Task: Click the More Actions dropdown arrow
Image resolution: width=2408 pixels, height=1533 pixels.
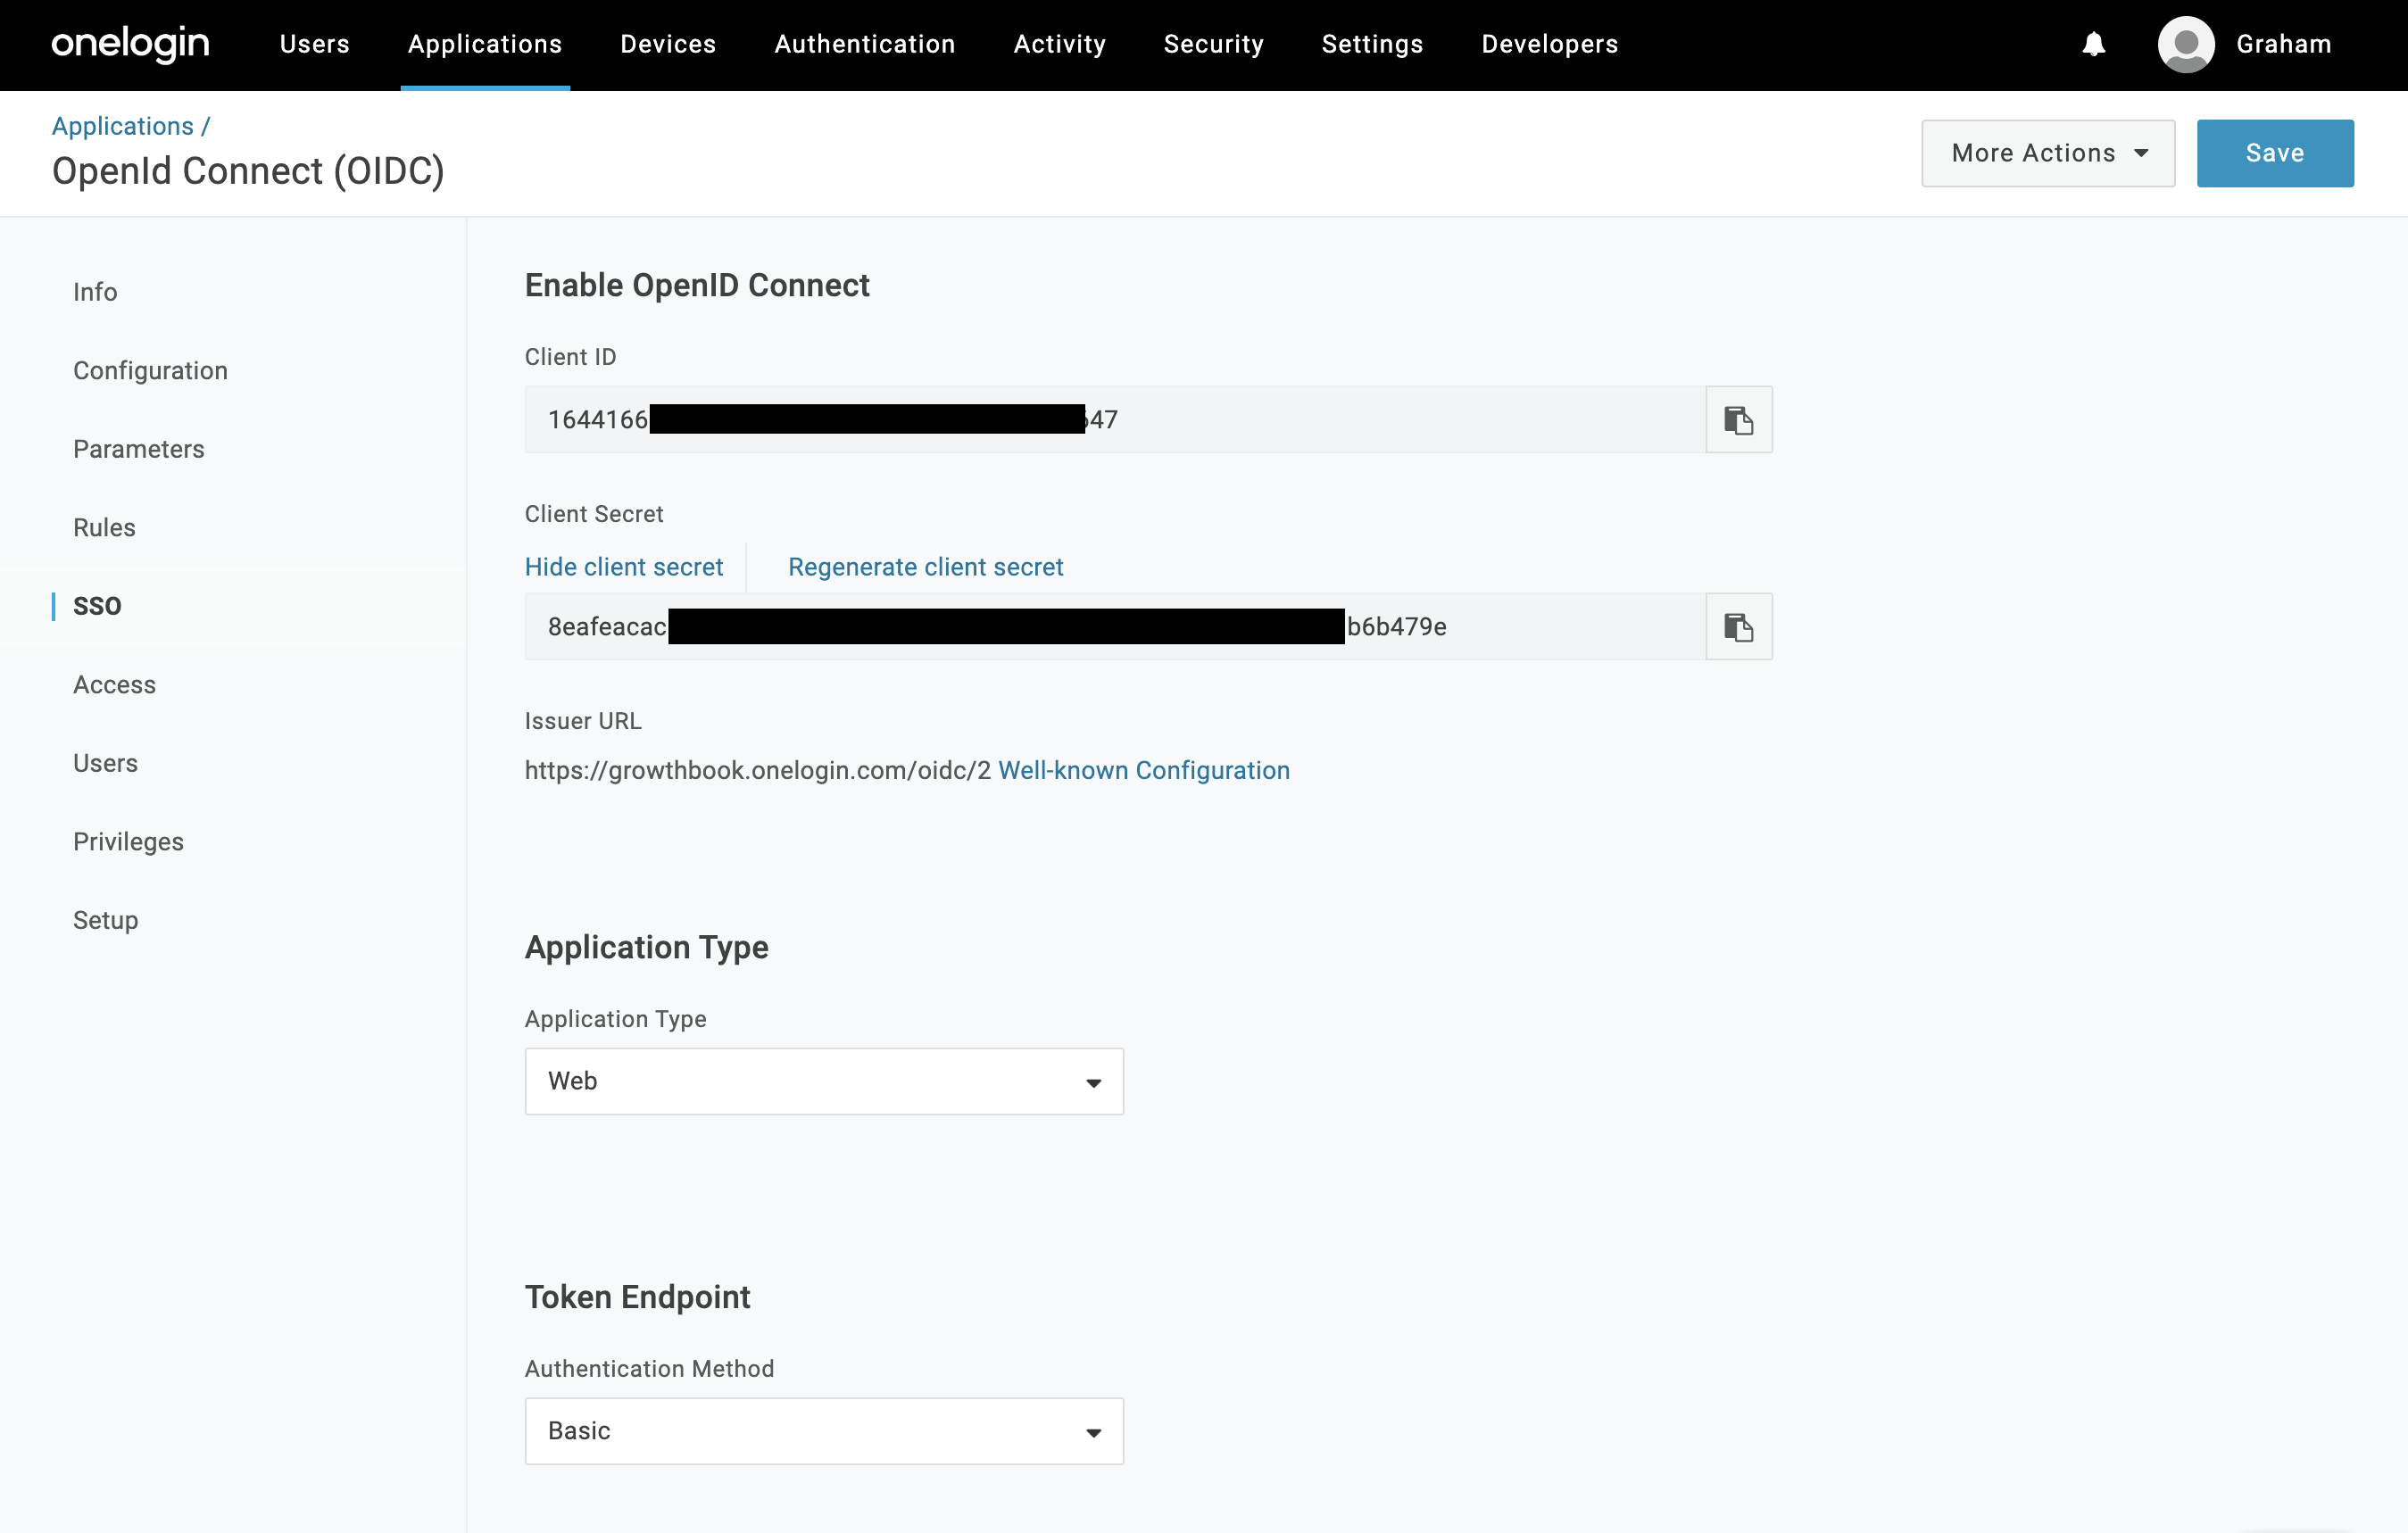Action: (x=2145, y=153)
